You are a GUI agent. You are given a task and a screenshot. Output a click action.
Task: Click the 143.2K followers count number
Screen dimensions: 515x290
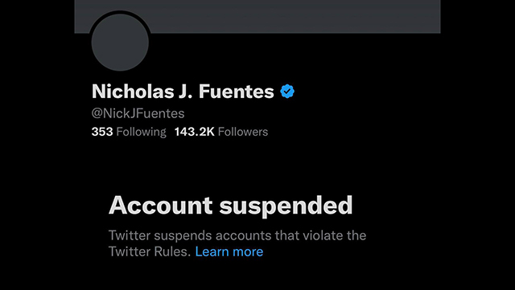[x=195, y=132]
